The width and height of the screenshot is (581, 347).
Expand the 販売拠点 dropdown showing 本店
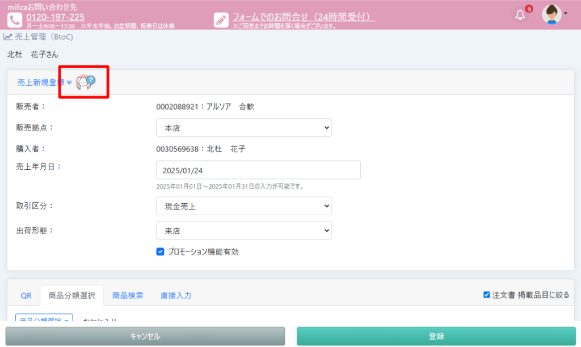(243, 128)
